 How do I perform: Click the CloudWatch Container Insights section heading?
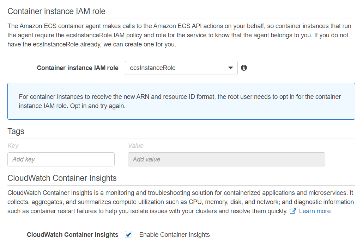(62, 178)
